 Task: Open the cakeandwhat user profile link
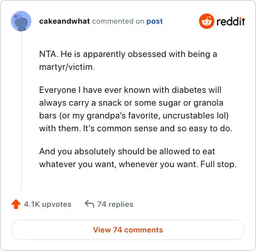coord(65,21)
